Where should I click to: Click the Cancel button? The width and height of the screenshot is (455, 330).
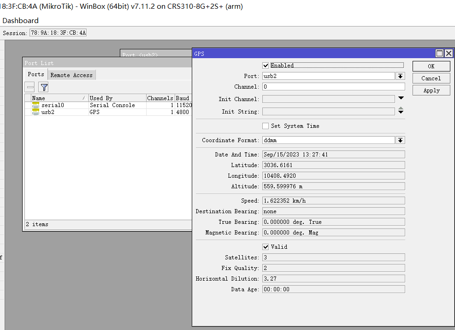coord(431,78)
